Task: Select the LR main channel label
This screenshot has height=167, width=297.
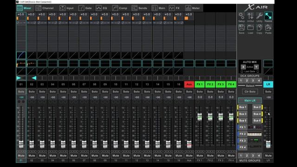Action: click(x=268, y=84)
